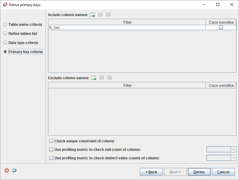Tick the null count profiling metric checkbox
Viewport: 239px width, 180px height.
pyautogui.click(x=51, y=150)
